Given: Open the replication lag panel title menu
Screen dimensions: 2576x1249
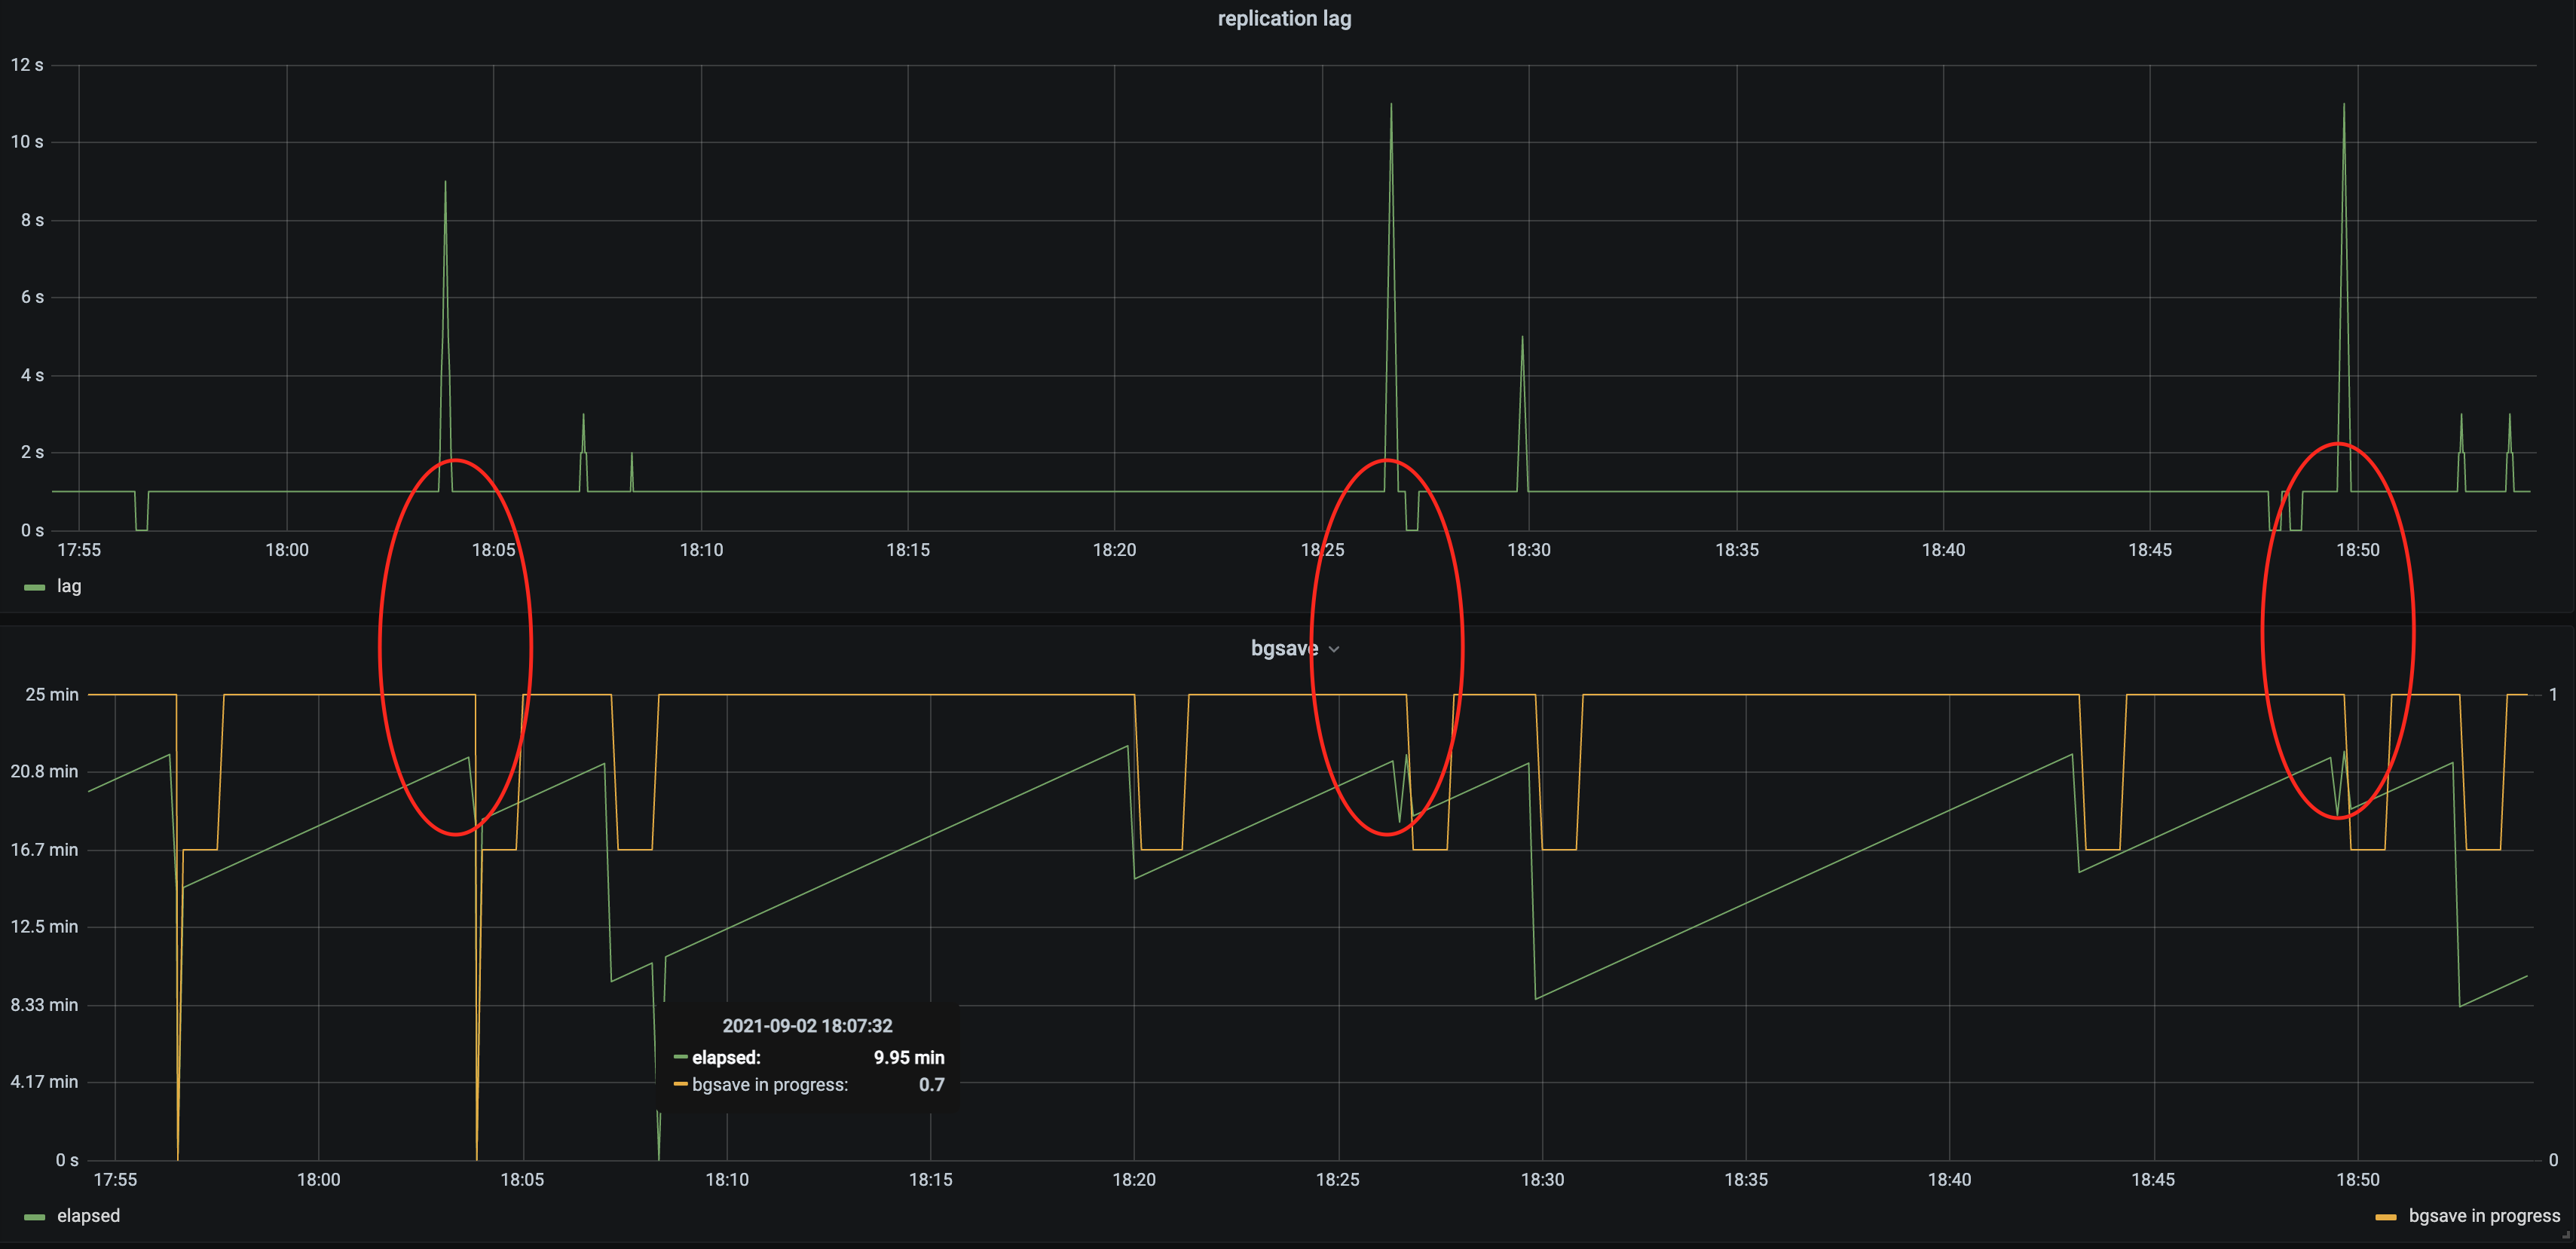Looking at the screenshot, I should click(x=1284, y=19).
